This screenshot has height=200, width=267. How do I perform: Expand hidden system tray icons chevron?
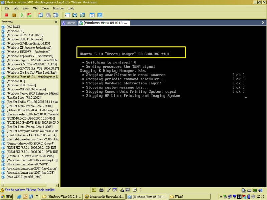pyautogui.click(x=221, y=197)
